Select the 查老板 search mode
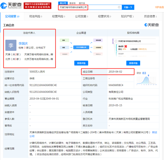Viewport: 164px width, 160px height. pos(72,3)
